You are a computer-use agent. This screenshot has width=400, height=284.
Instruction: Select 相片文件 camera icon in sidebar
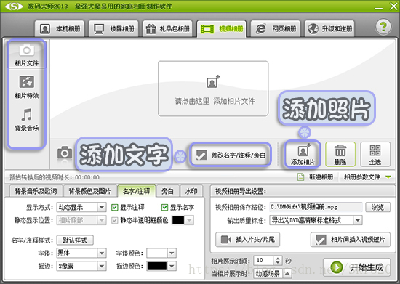[x=26, y=50]
